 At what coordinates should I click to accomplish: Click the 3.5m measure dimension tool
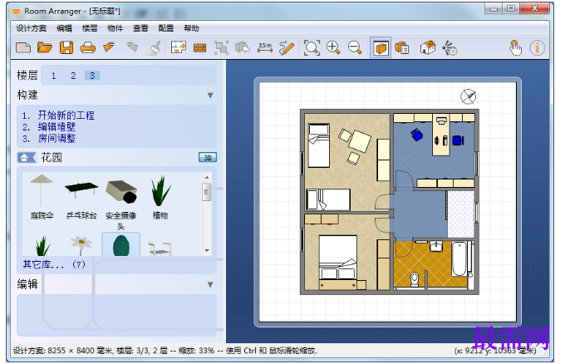click(265, 47)
